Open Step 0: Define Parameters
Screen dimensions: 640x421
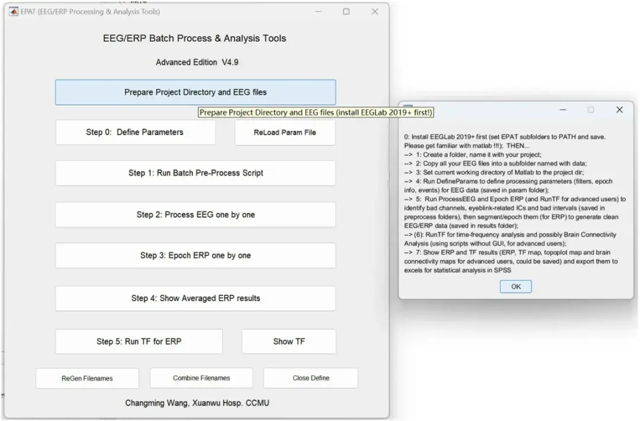[x=135, y=132]
